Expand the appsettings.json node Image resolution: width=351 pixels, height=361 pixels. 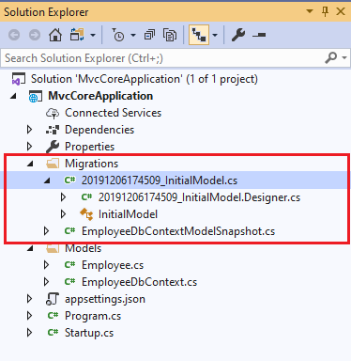tap(30, 299)
